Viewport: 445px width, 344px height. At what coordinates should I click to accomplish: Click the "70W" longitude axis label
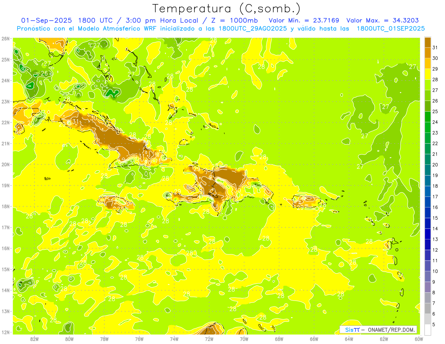(x=244, y=339)
